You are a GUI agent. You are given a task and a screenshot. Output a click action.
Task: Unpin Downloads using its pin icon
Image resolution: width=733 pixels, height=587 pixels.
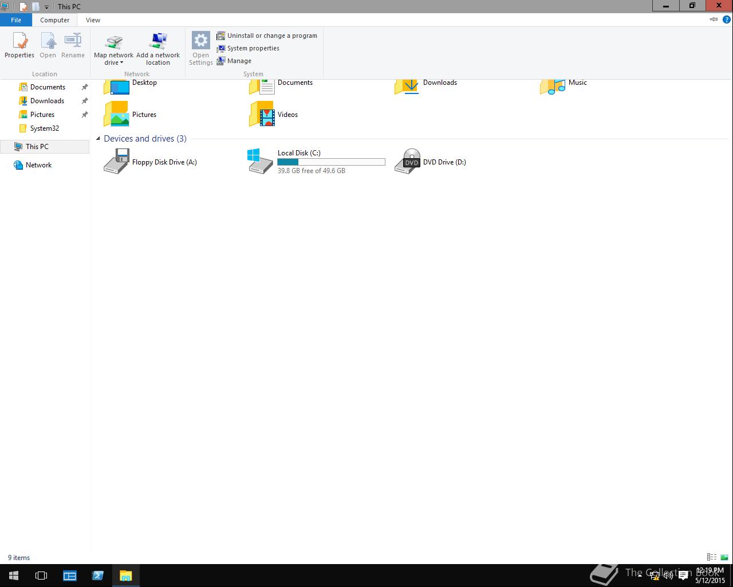pyautogui.click(x=85, y=101)
